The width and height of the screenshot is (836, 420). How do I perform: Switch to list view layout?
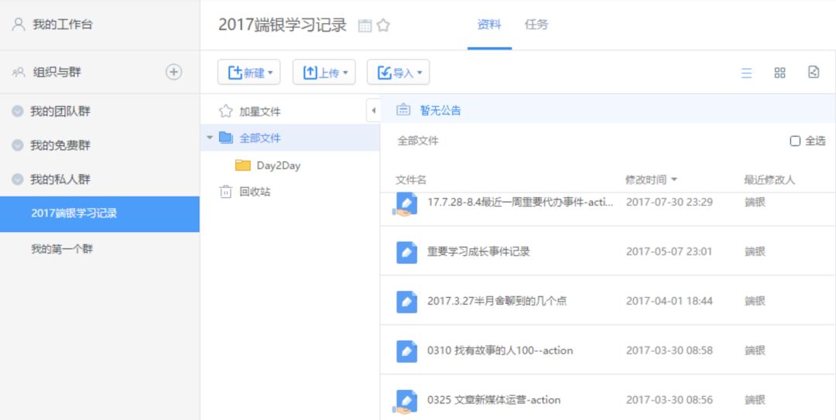coord(746,73)
